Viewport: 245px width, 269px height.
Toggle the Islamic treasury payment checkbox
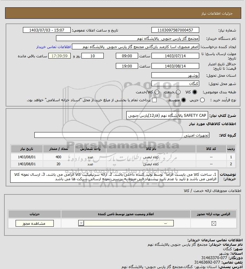tap(154, 100)
